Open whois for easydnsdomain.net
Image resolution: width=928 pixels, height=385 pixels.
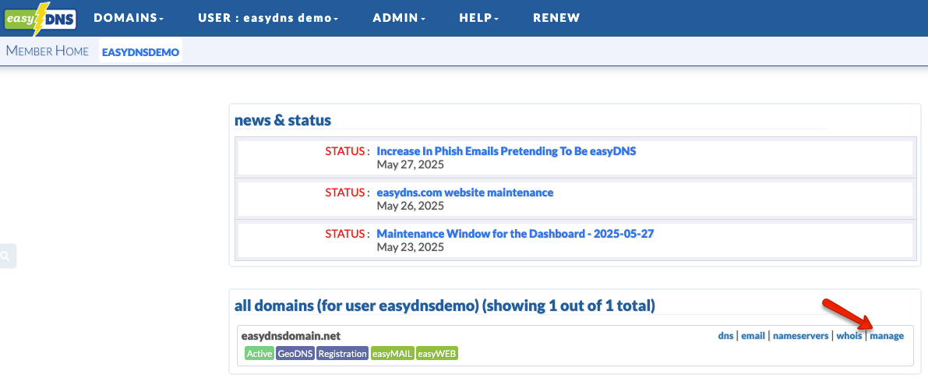pos(849,336)
